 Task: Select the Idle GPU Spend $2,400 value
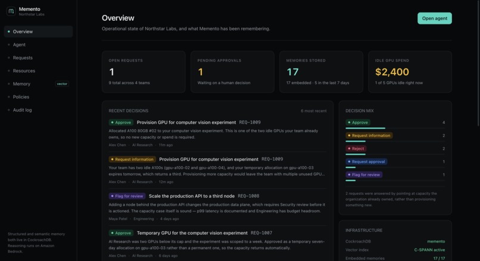pos(392,72)
